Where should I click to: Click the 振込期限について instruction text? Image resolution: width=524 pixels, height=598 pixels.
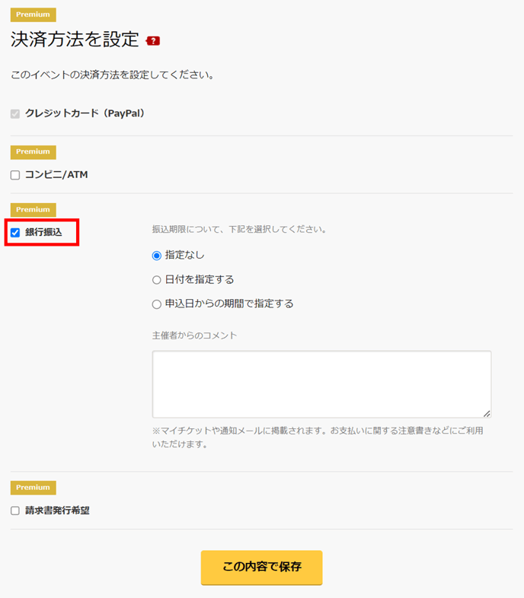pyautogui.click(x=239, y=229)
